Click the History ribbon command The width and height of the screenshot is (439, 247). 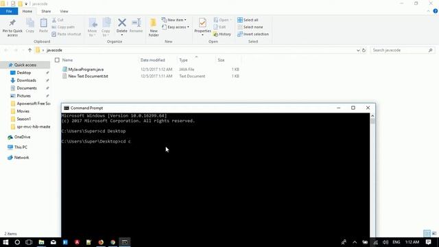(x=222, y=34)
